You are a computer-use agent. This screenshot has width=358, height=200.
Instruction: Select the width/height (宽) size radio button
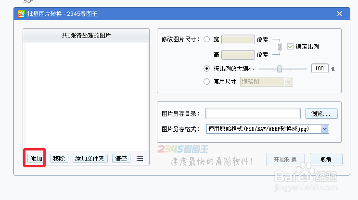click(x=207, y=39)
